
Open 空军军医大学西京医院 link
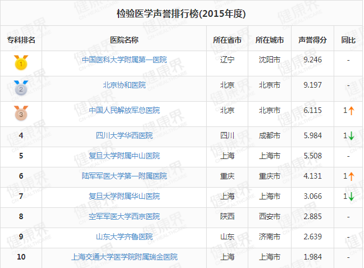(124, 216)
